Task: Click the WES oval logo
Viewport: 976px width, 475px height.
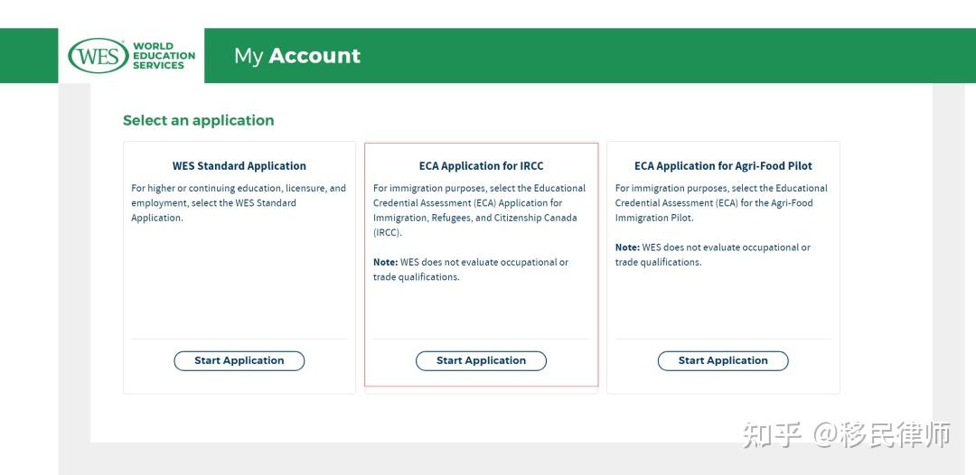Action: [x=99, y=56]
